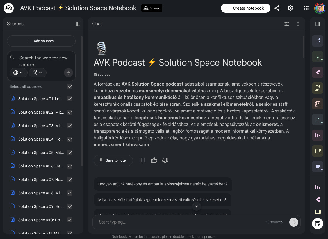The height and width of the screenshot is (239, 328).
Task: Click Save to note button
Action: pyautogui.click(x=113, y=160)
